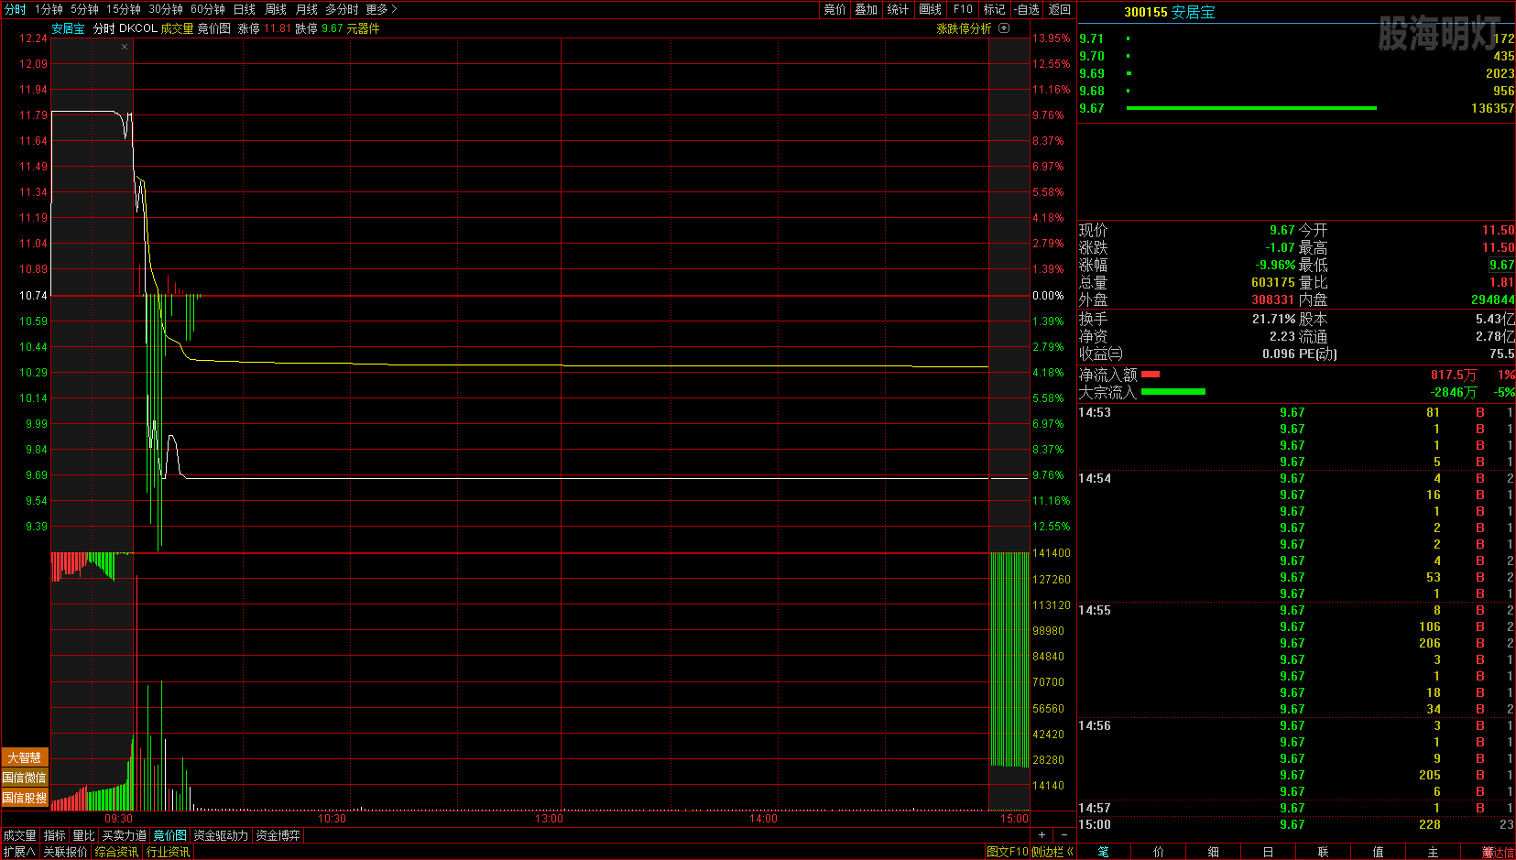Image resolution: width=1516 pixels, height=860 pixels.
Task: Remove stock via -自选 button
Action: point(1027,9)
